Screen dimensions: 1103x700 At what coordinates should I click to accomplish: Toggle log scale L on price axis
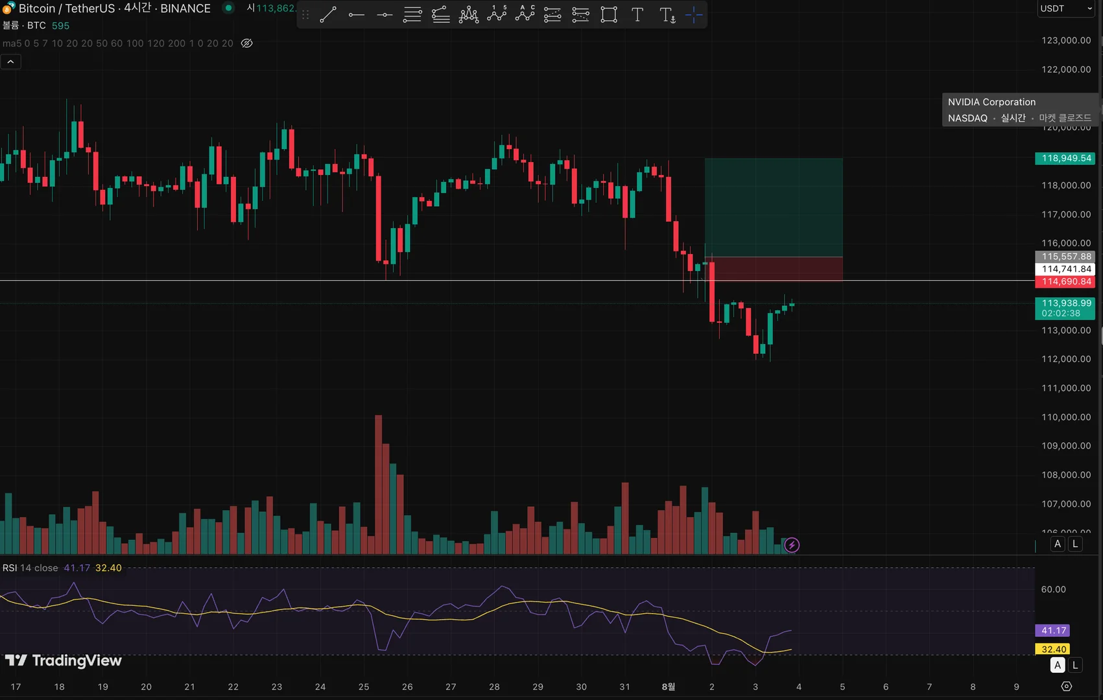tap(1075, 544)
